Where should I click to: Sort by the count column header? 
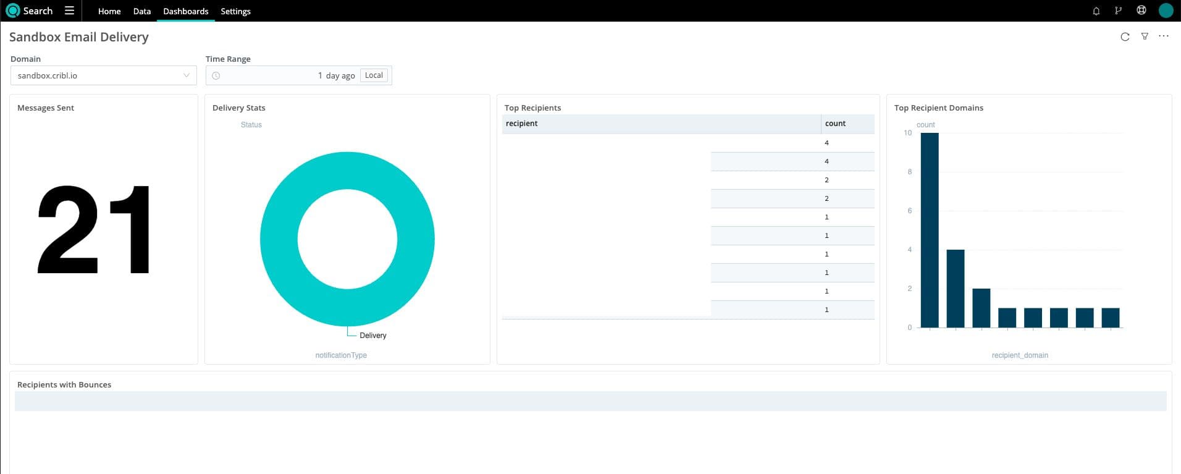coord(835,124)
